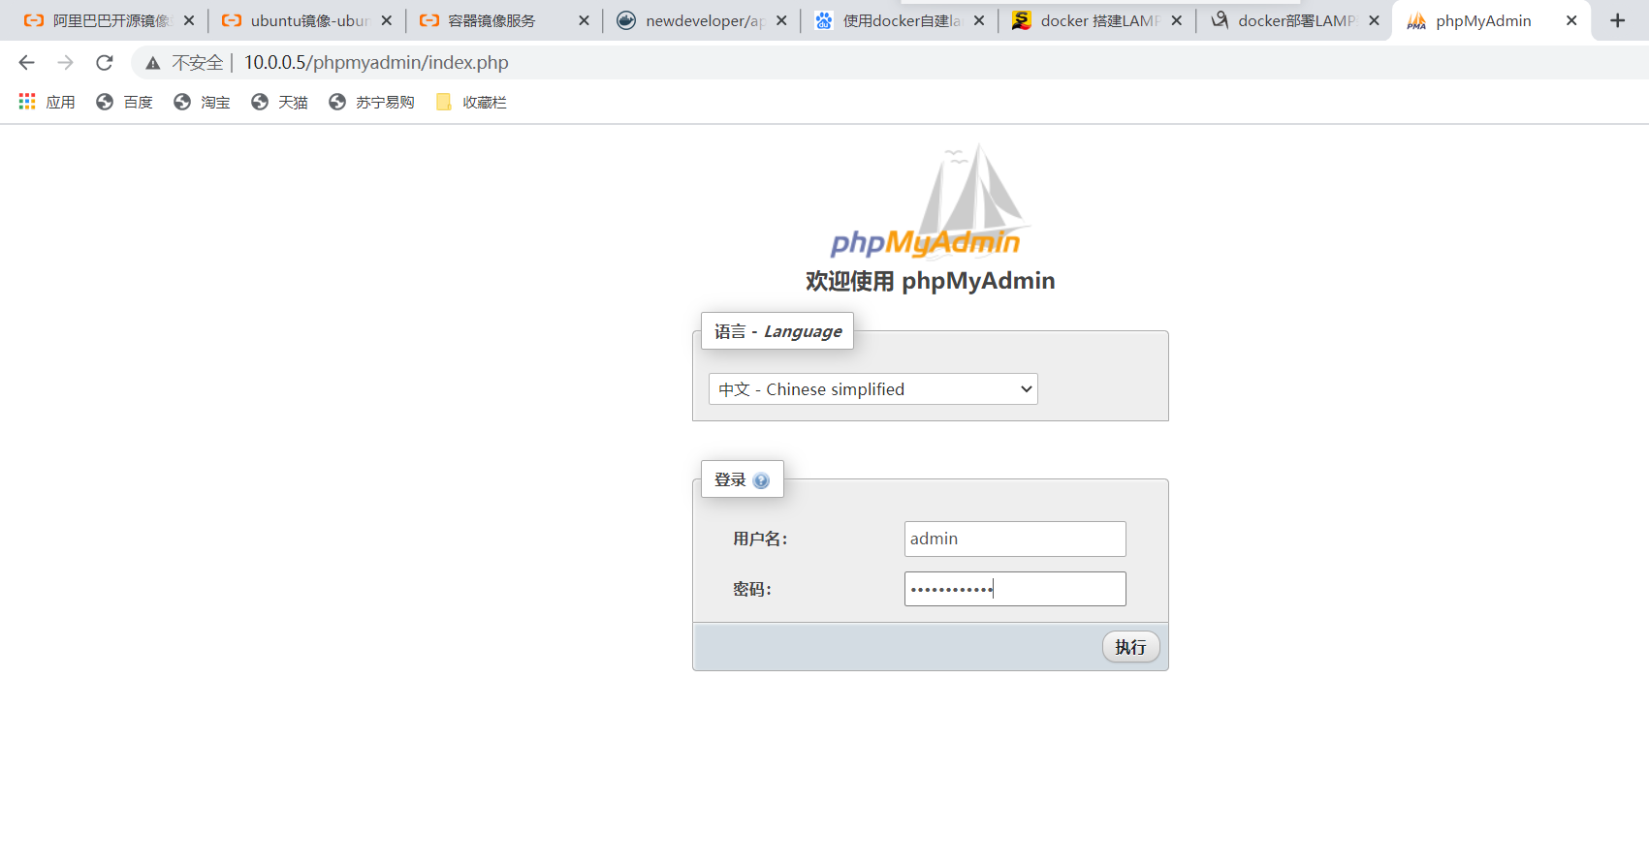Click the 执行 submit button
Screen dimensions: 1649x863
point(1130,647)
